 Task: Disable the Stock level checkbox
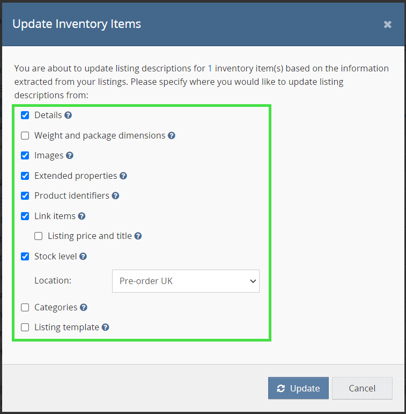tap(25, 257)
